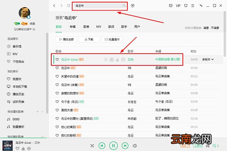
Task: Mark search results as 不满意
Action: click(x=215, y=28)
